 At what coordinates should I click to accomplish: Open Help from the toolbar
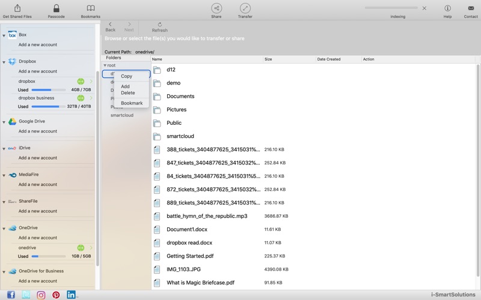pos(447,8)
